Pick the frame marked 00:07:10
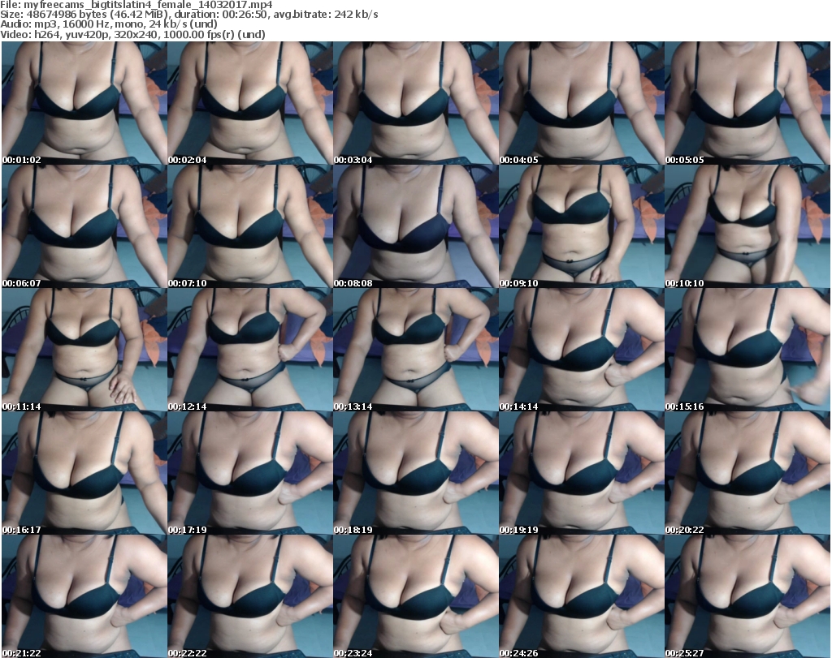Image resolution: width=832 pixels, height=658 pixels. [250, 226]
